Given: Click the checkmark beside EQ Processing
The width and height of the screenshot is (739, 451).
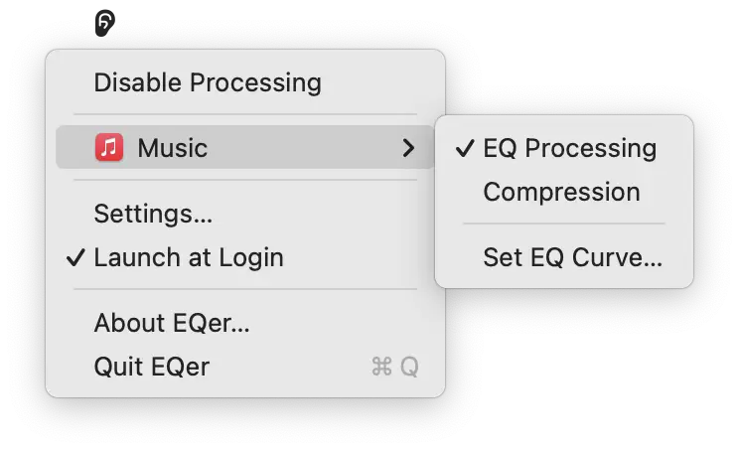Looking at the screenshot, I should click(x=464, y=148).
